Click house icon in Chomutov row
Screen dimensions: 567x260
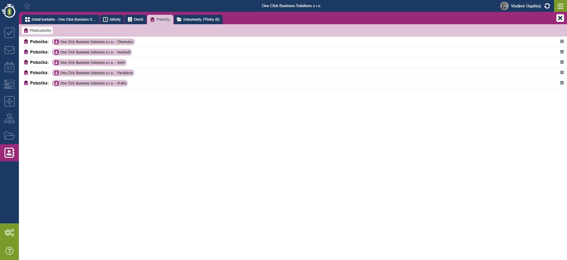pos(26,42)
